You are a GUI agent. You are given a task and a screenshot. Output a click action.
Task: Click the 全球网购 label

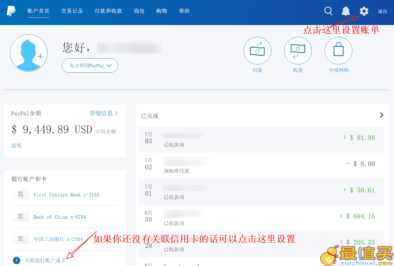click(339, 70)
